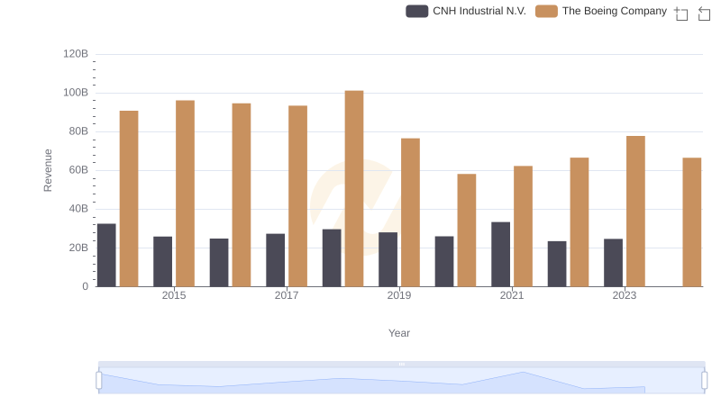
Task: Click the 80B y-axis label
Action: tap(78, 131)
